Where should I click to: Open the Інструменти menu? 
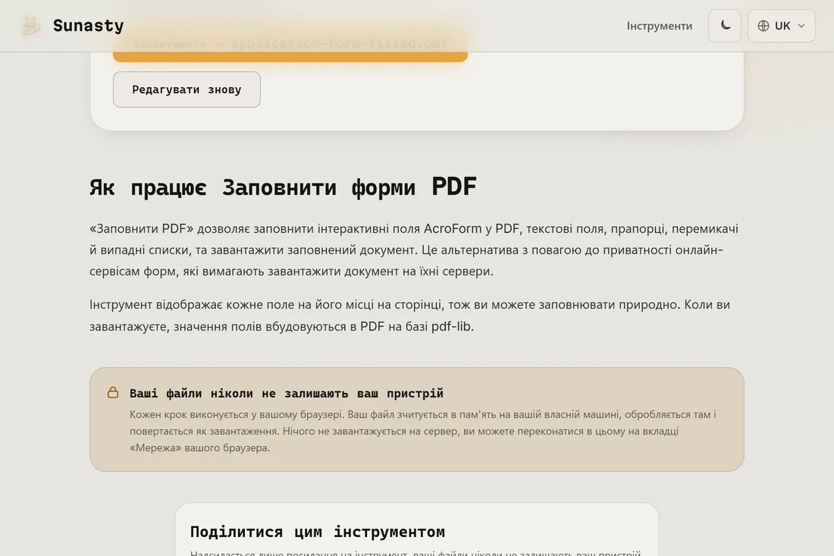pos(659,26)
